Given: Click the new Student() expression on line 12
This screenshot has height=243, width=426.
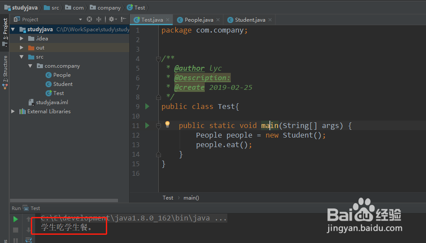Looking at the screenshot, I should 293,135.
